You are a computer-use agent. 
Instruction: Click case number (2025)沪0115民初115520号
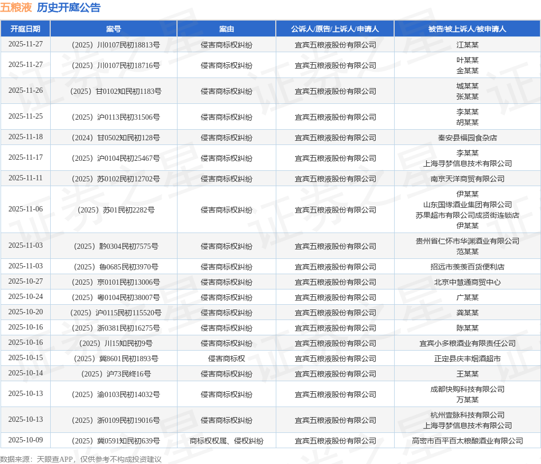click(x=116, y=313)
